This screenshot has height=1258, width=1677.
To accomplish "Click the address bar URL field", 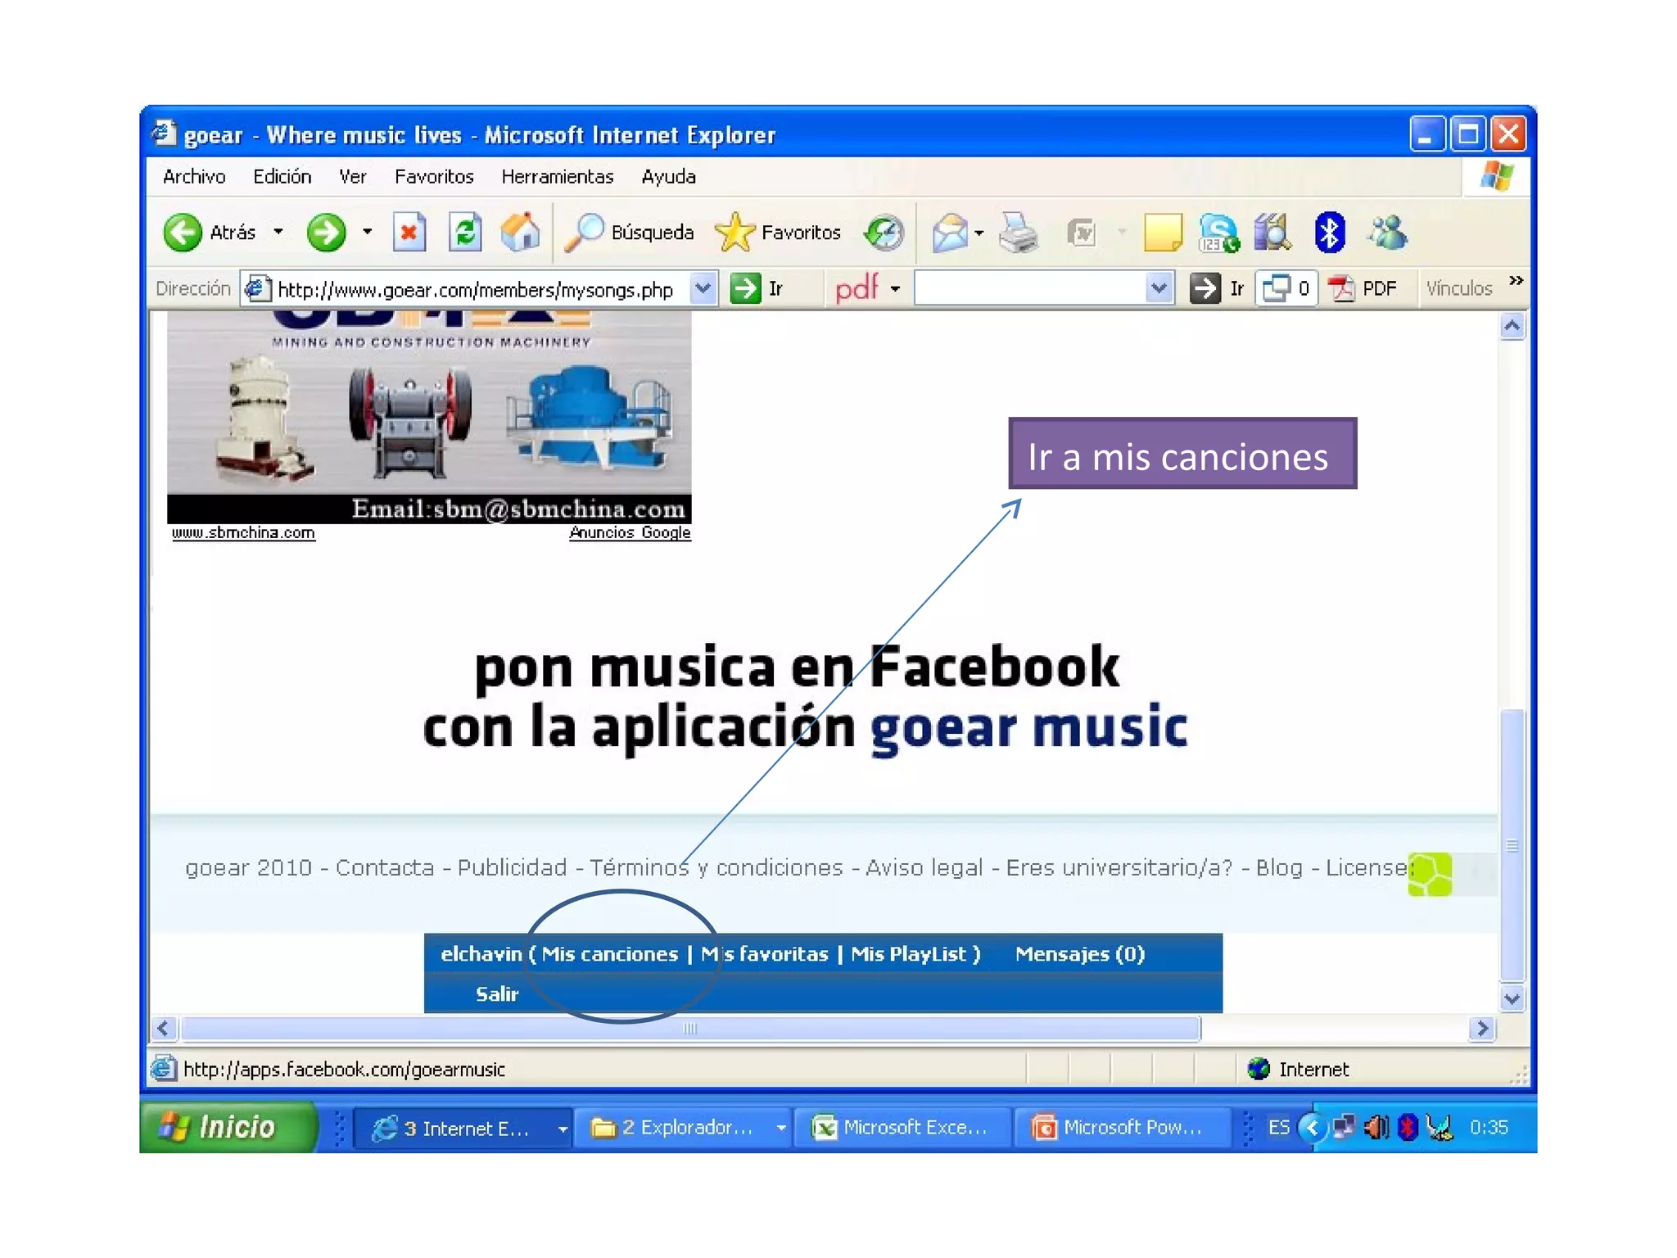I will 479,289.
